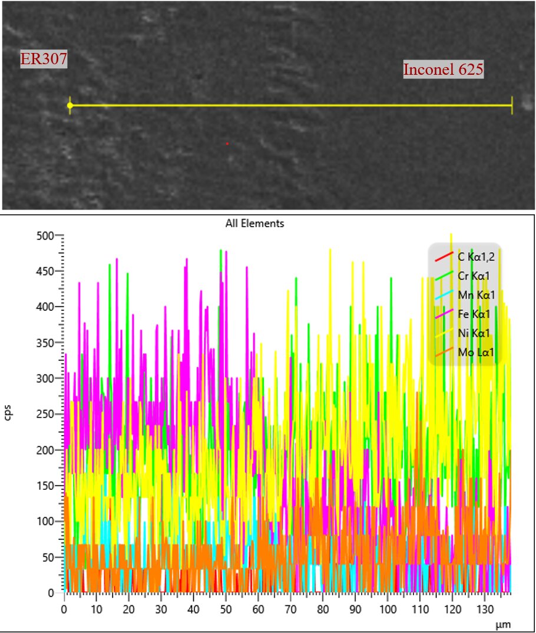
Task: Click the µm x-axis unit label
Action: [503, 625]
